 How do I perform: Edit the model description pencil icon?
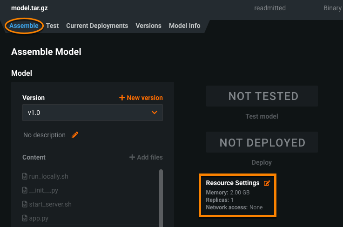[75, 135]
